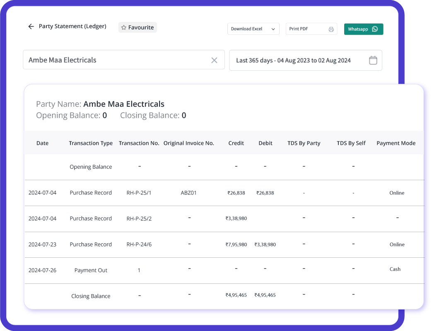Click the Payment Mode column header
Screen dimensions: 432x331
coord(396,143)
